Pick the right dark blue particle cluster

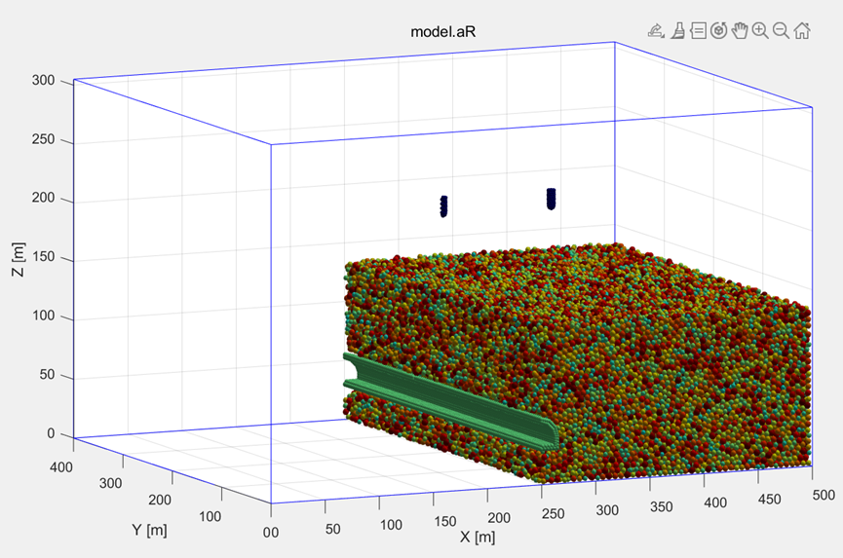click(x=552, y=199)
